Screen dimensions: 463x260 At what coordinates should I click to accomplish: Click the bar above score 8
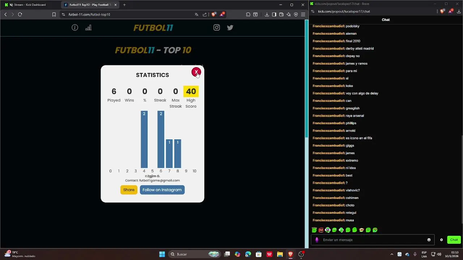pos(178,153)
